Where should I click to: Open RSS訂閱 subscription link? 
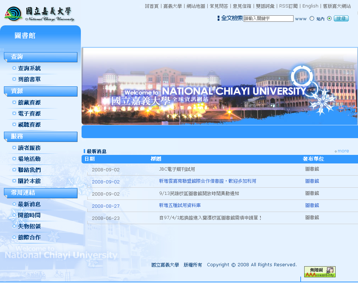[x=289, y=6]
